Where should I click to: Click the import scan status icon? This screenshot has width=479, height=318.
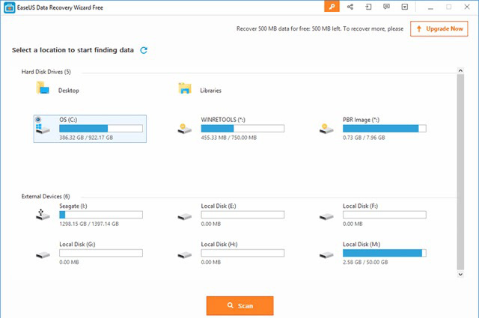(x=368, y=7)
